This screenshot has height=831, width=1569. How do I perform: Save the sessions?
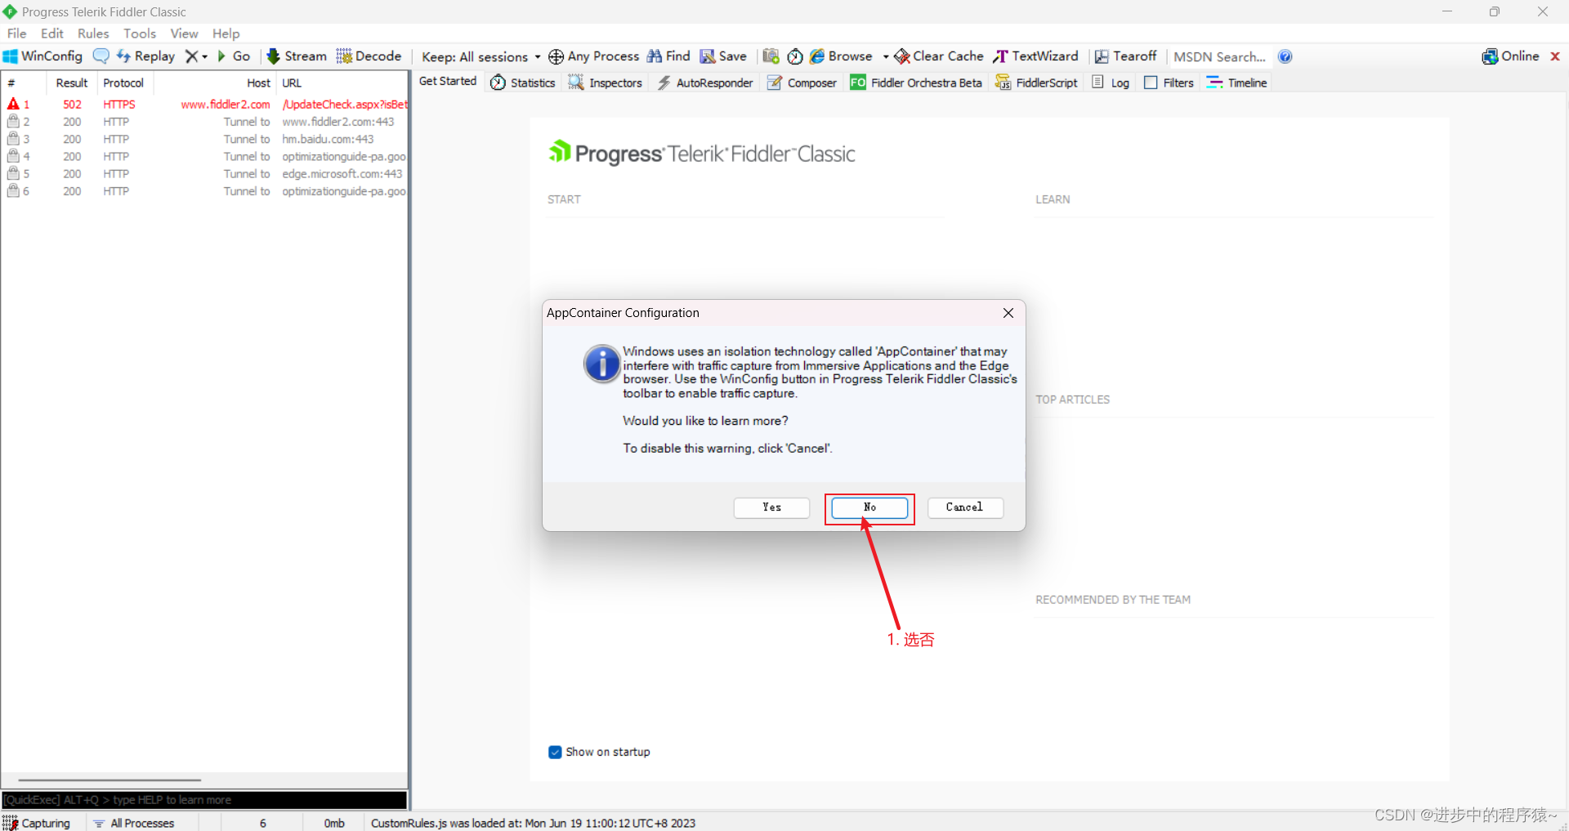coord(723,56)
